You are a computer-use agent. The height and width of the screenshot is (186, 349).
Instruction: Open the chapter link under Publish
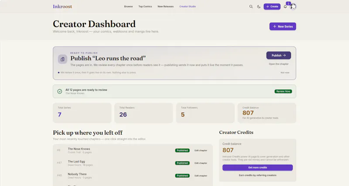(x=279, y=64)
